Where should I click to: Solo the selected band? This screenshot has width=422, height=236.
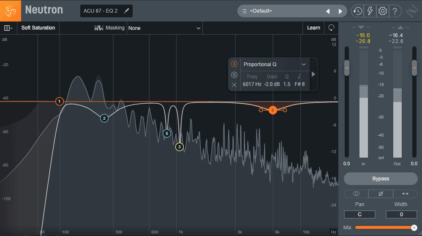point(234,75)
